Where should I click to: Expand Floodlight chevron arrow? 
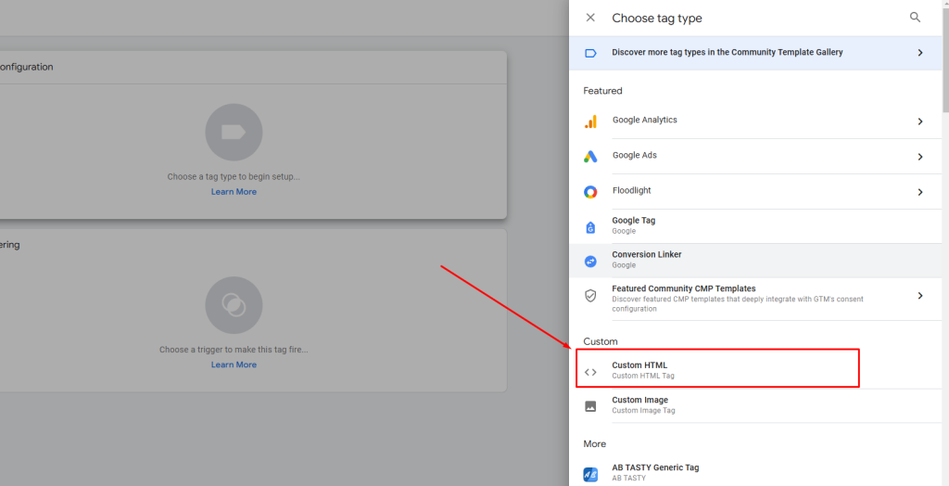(x=920, y=191)
